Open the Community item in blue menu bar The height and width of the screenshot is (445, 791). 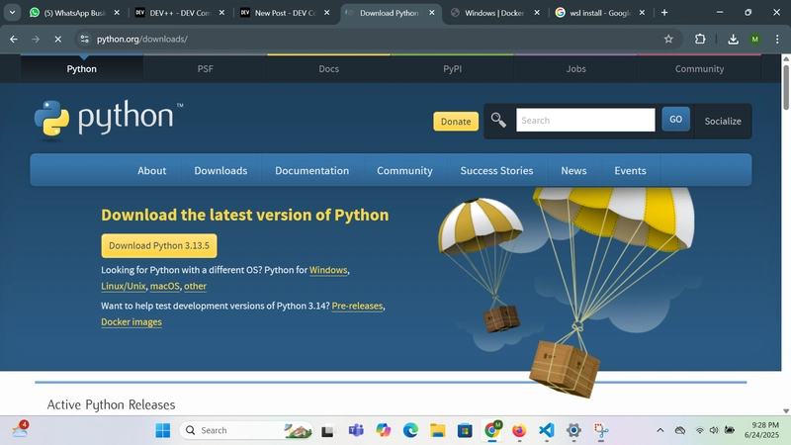pos(404,170)
